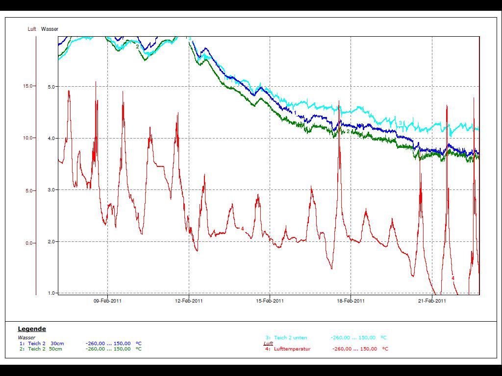Select legend entry Teich 2 50cm
502x376 pixels.
45,349
